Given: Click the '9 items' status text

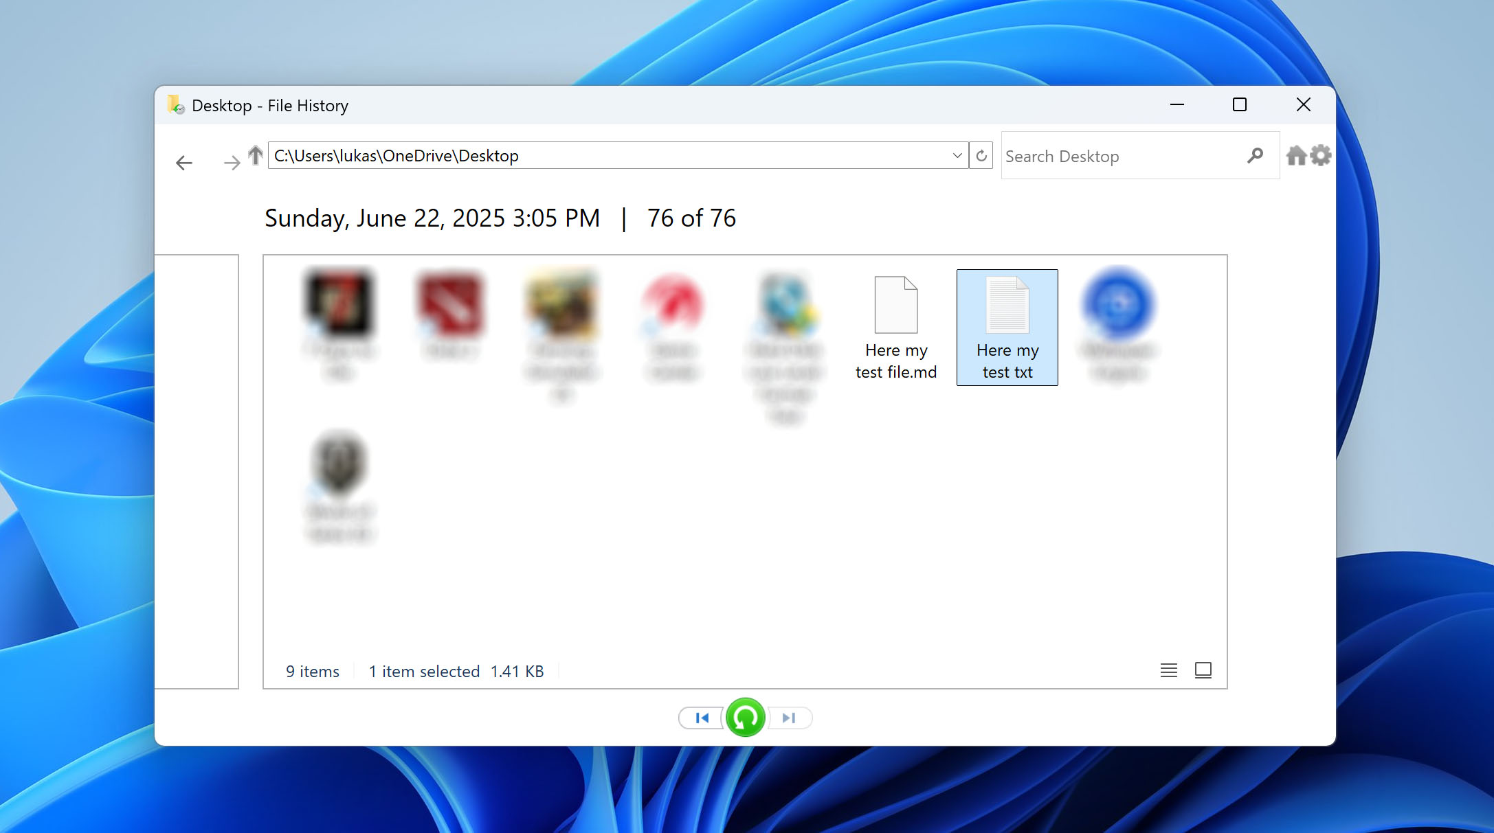Looking at the screenshot, I should pyautogui.click(x=313, y=672).
